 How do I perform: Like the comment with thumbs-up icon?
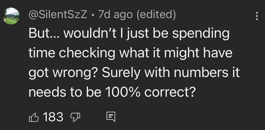coord(33,117)
